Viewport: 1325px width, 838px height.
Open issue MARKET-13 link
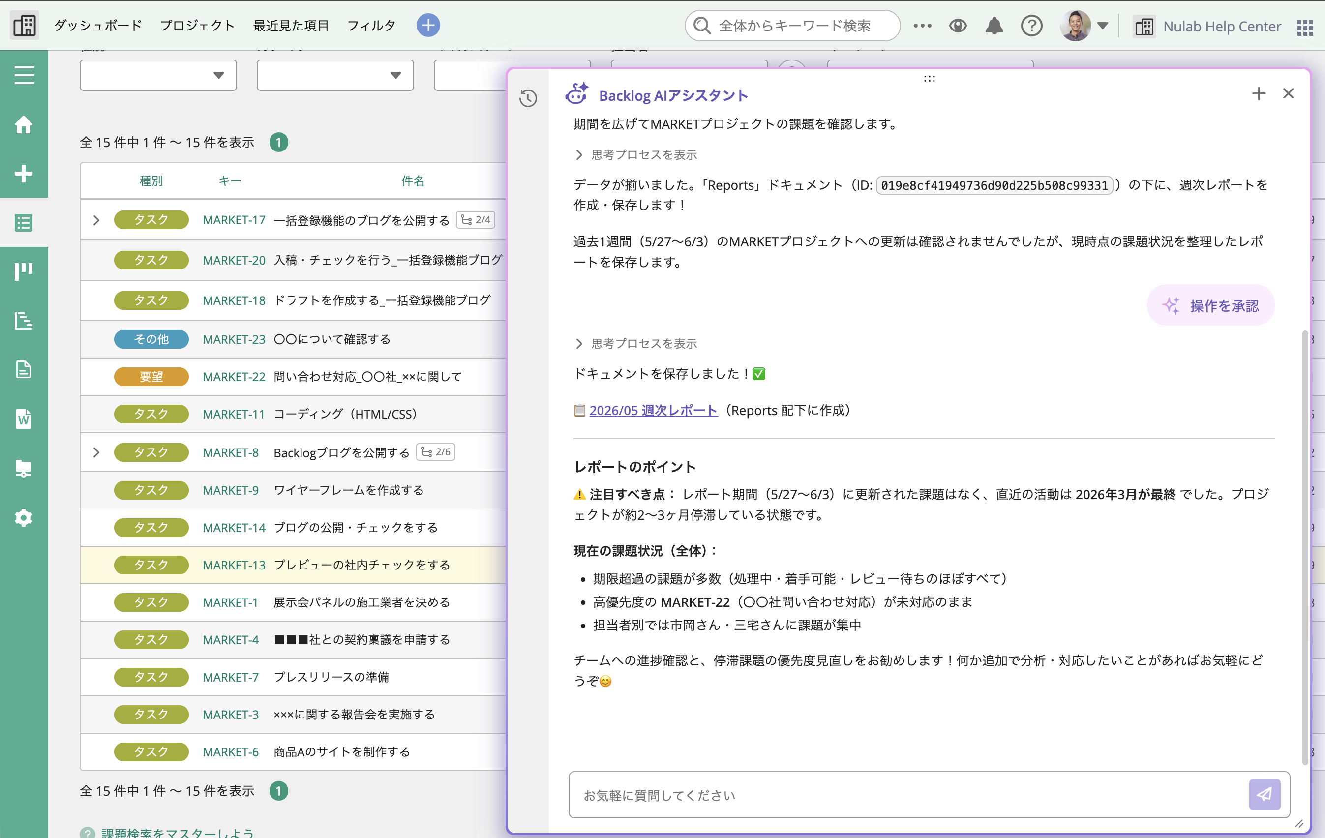[234, 565]
